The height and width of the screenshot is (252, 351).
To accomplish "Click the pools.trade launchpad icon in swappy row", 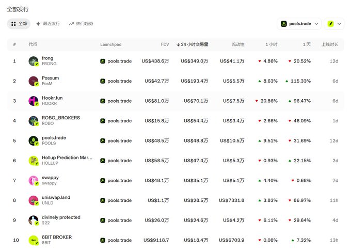I will tap(103, 181).
